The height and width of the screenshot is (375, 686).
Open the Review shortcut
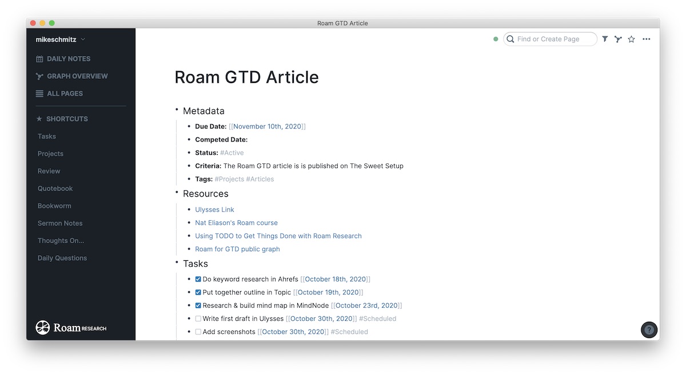tap(49, 171)
